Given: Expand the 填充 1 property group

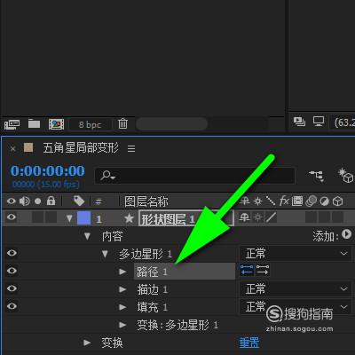Looking at the screenshot, I should (122, 307).
